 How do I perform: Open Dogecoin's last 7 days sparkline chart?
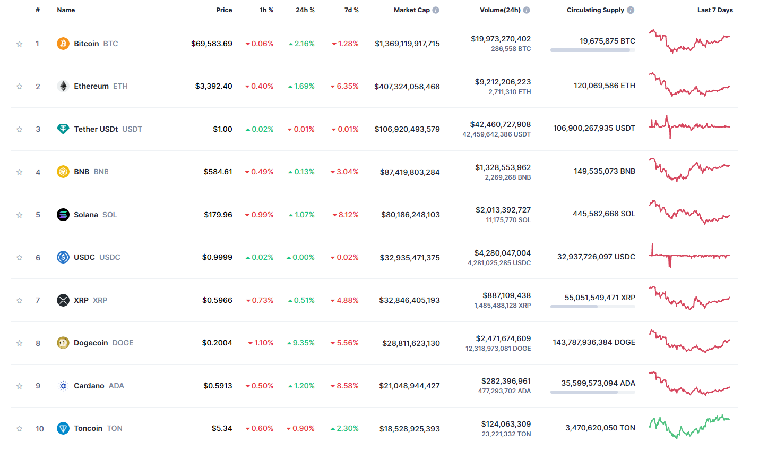point(689,341)
